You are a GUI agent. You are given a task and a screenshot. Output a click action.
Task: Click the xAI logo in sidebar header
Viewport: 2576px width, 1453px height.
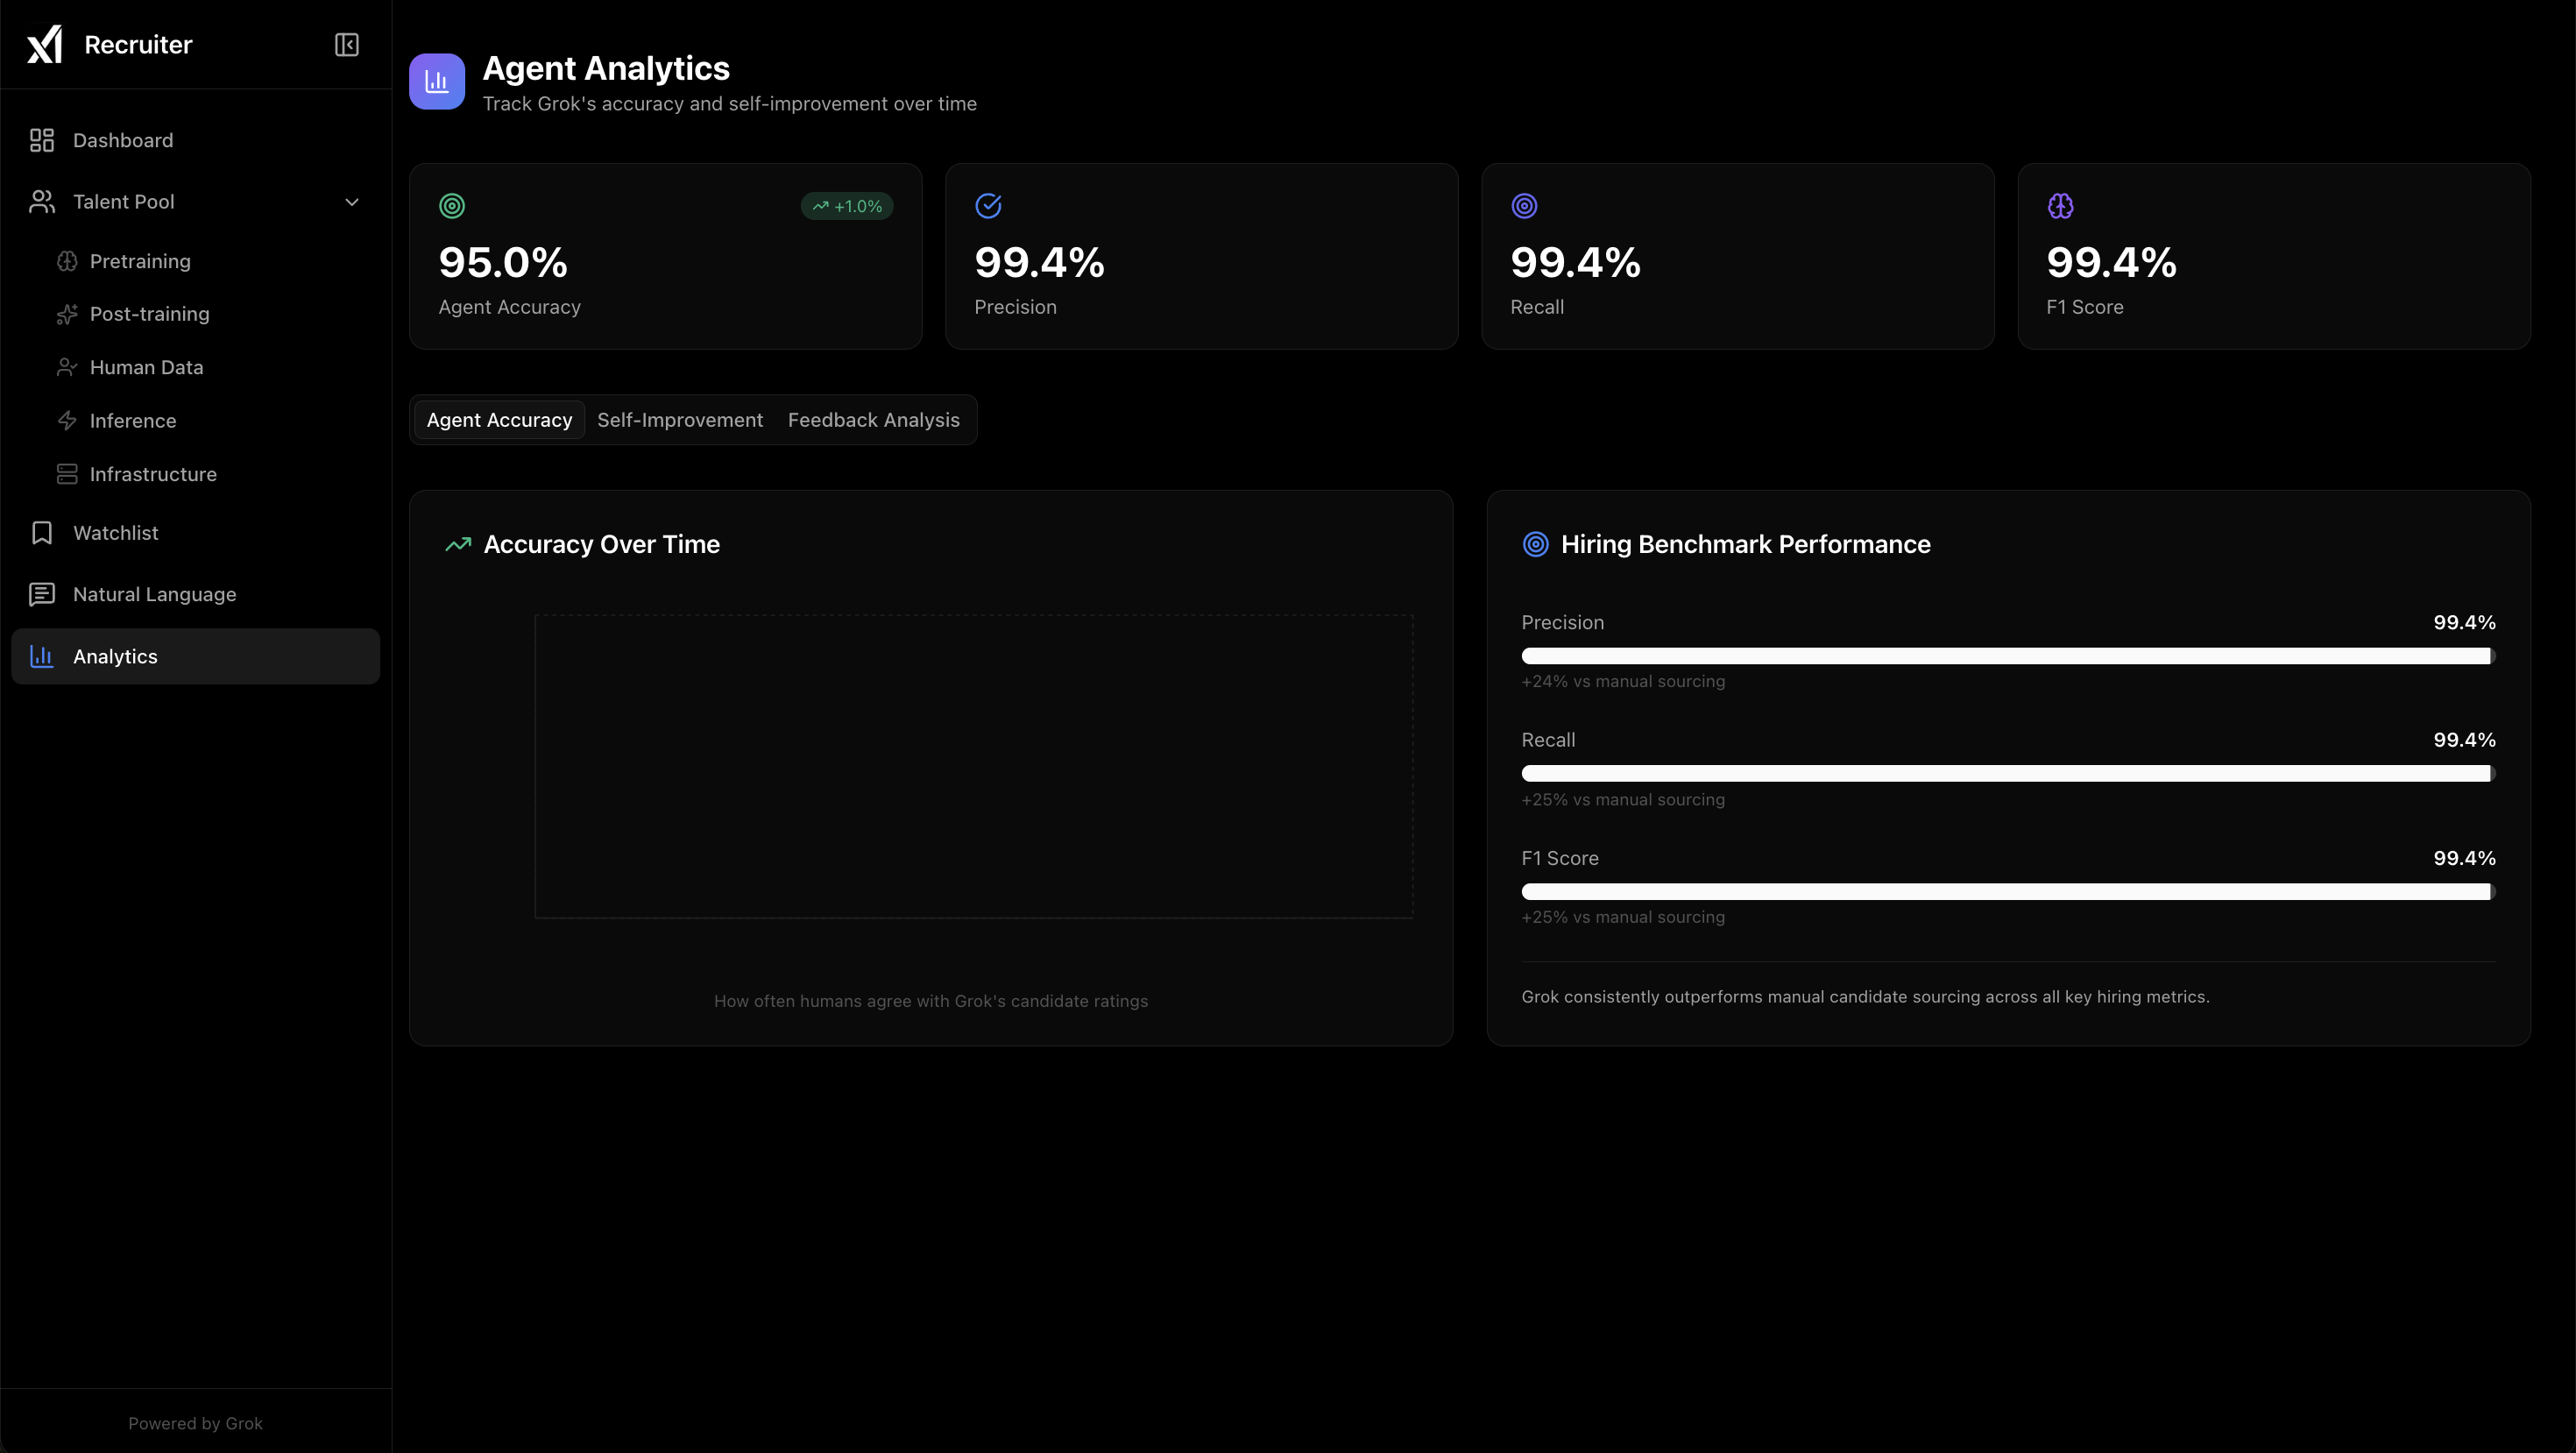(44, 44)
